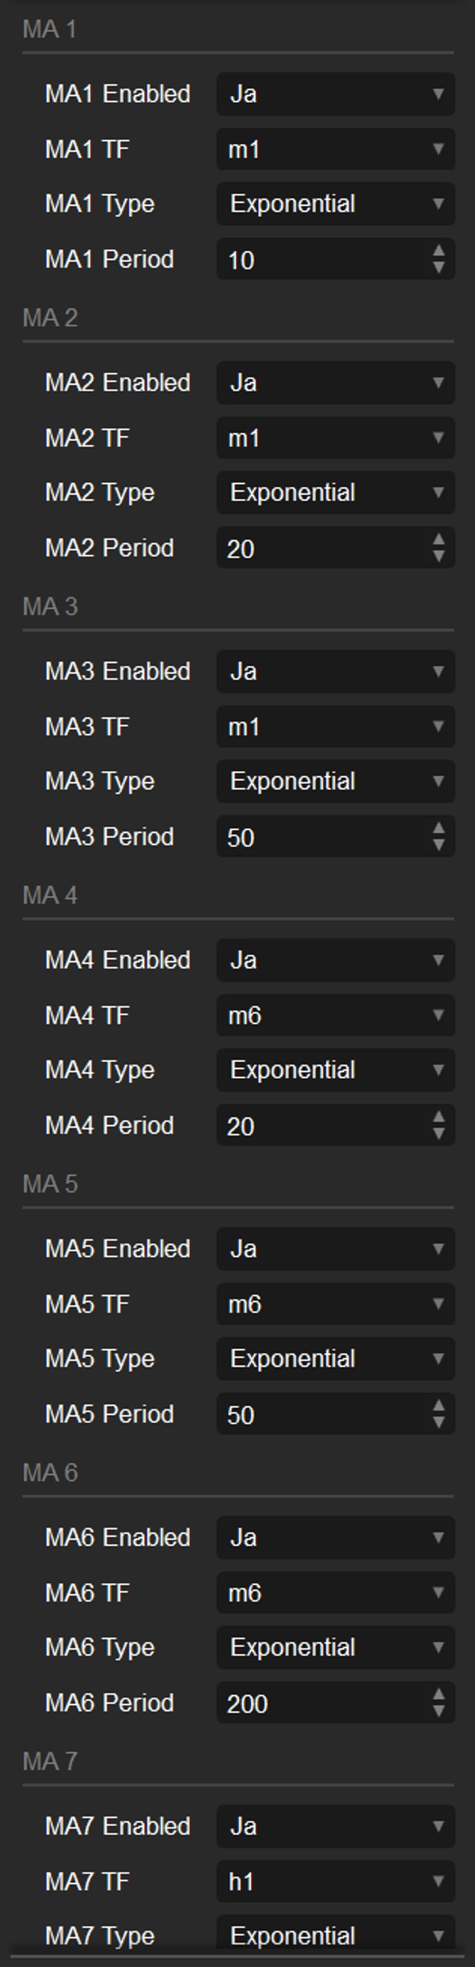This screenshot has height=1967, width=475.
Task: Open the MA1 Type dropdown showing Exponential
Action: [x=334, y=204]
